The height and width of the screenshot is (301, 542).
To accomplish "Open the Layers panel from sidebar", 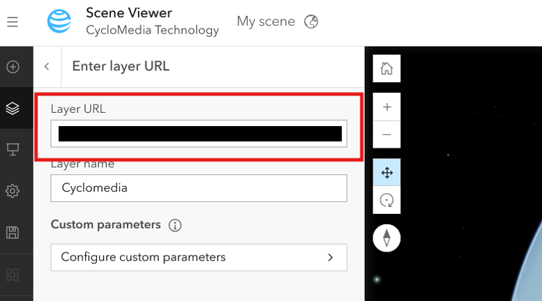I will [13, 108].
